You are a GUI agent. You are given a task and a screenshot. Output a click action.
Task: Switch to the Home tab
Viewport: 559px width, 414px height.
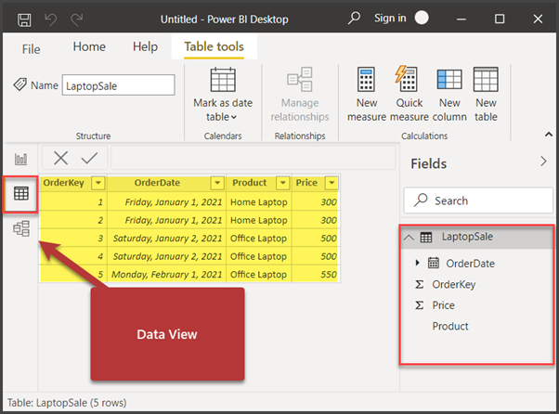pyautogui.click(x=89, y=46)
